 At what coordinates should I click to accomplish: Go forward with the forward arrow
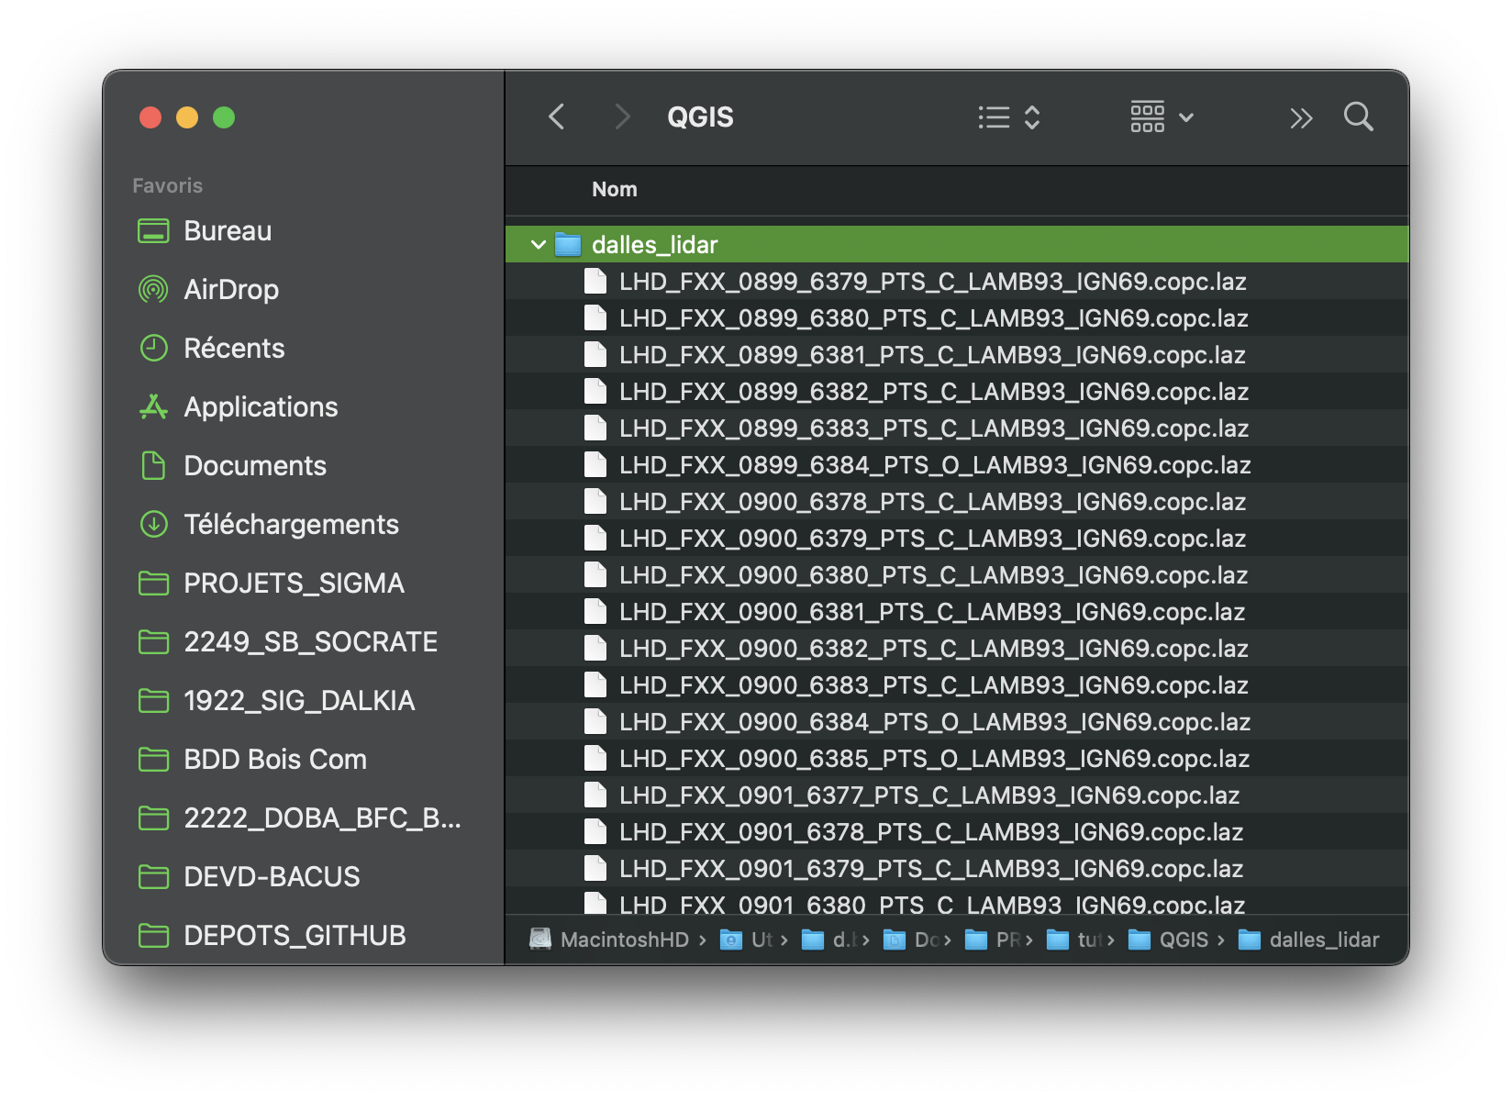point(622,117)
